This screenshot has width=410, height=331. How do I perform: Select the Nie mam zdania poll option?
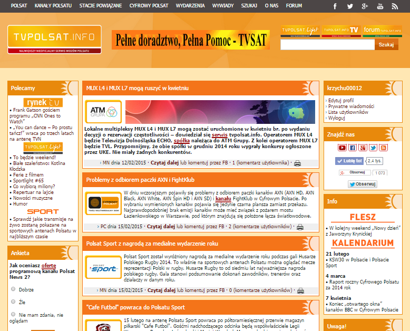click(x=13, y=314)
